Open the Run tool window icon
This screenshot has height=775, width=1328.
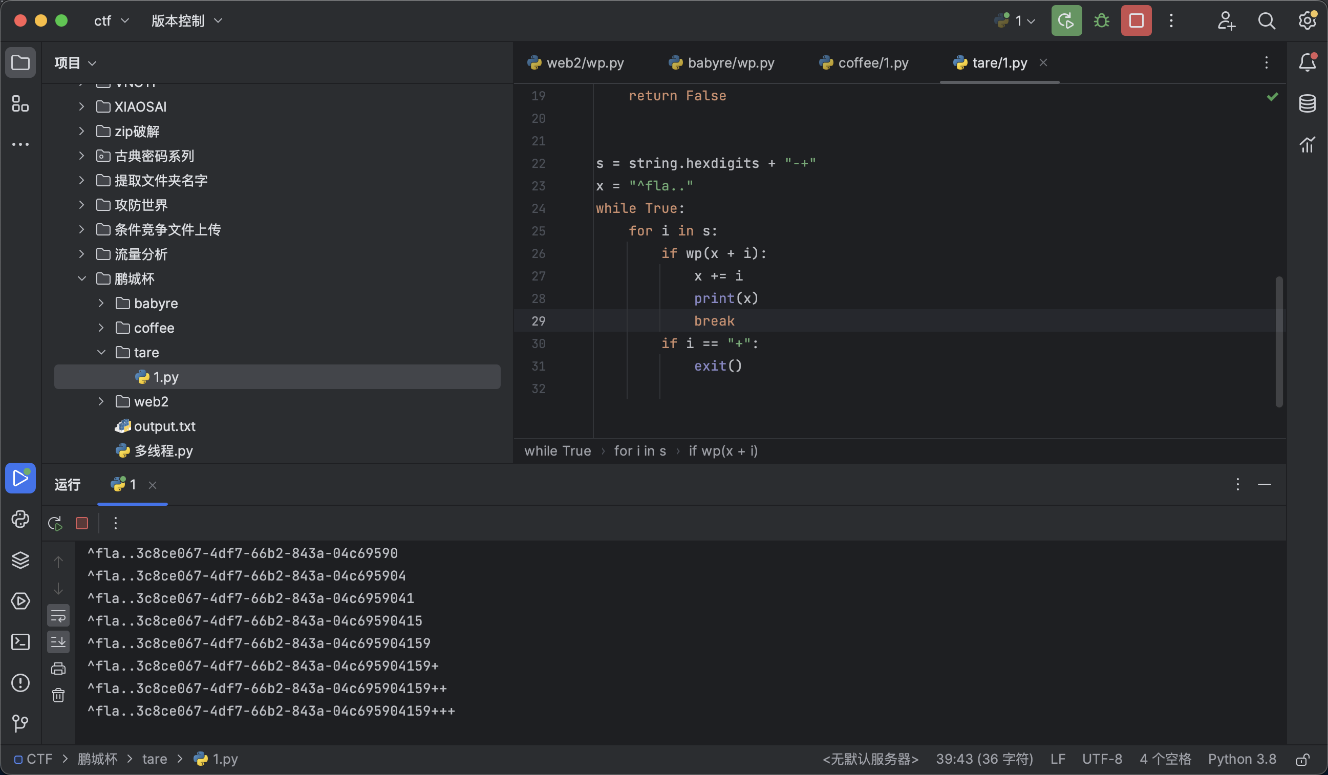click(20, 478)
